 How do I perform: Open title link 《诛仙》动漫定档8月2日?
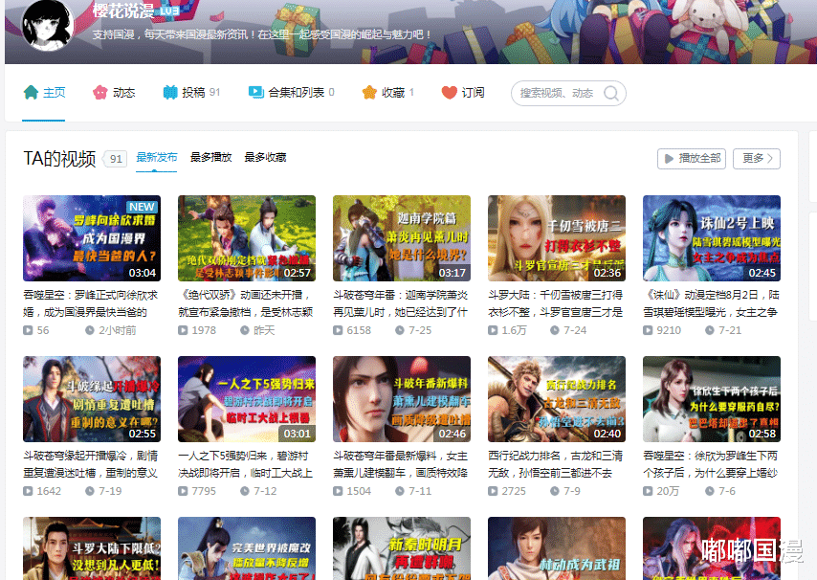(711, 303)
